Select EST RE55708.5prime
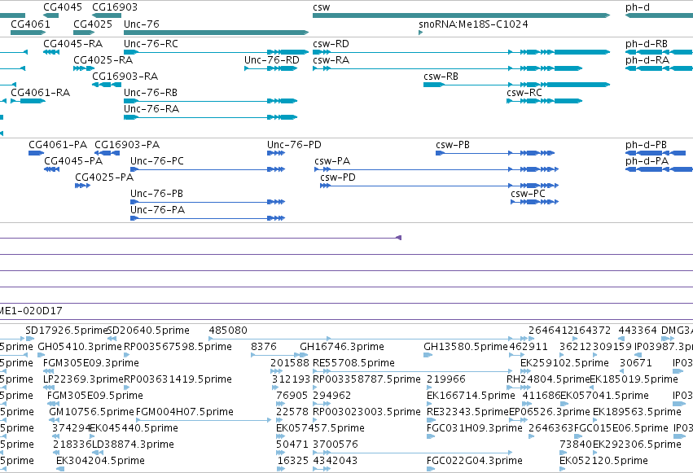Screen dimensions: 693x473 coord(412,371)
